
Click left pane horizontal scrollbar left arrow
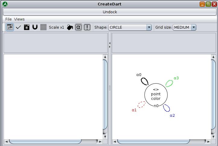tap(6, 142)
